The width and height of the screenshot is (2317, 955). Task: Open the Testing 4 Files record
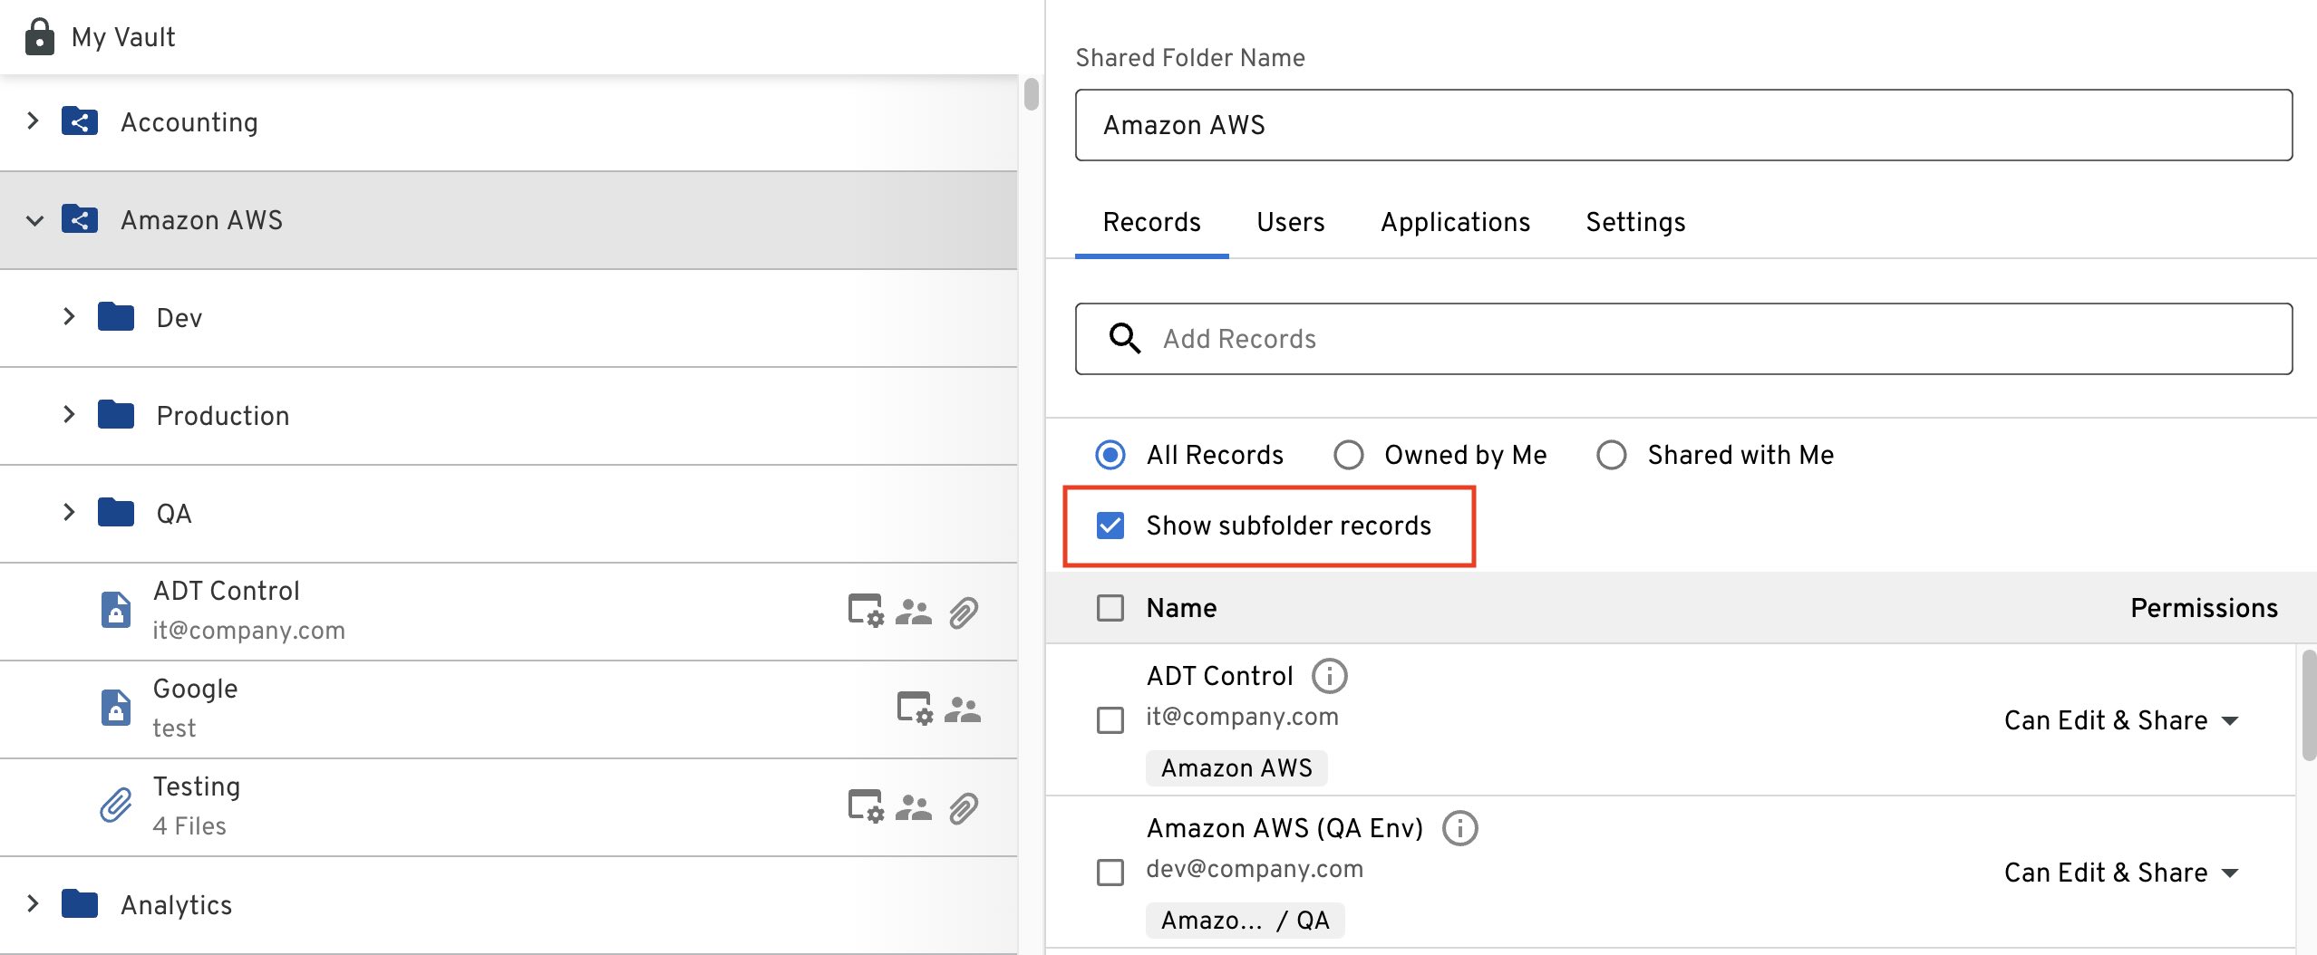509,807
